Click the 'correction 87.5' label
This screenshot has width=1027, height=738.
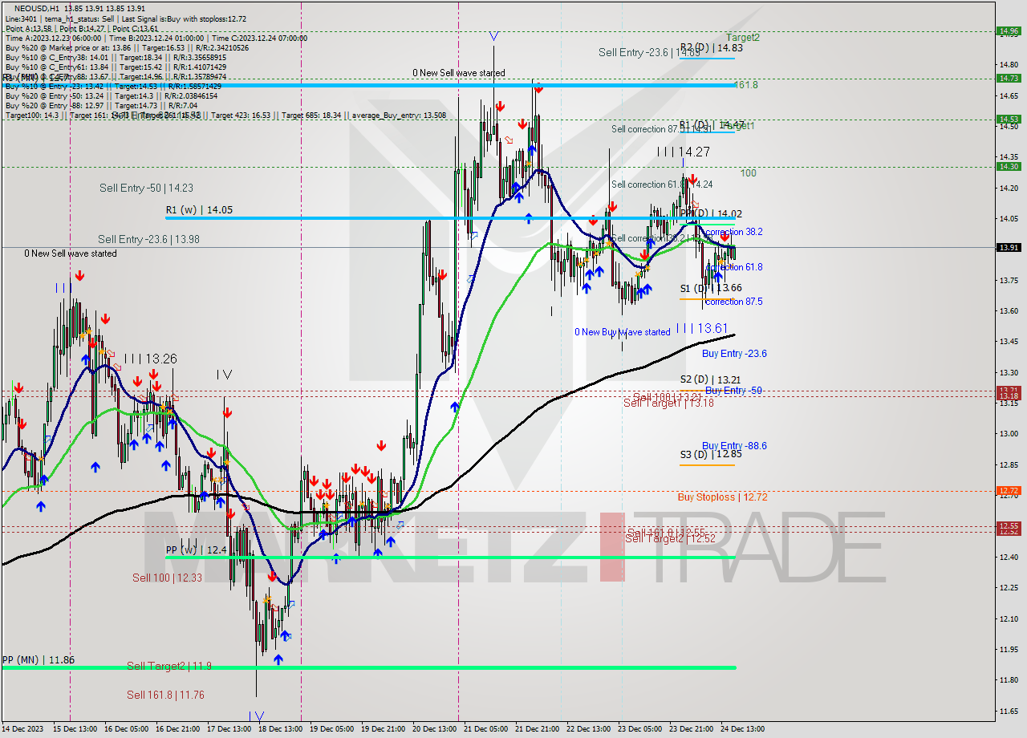734,302
